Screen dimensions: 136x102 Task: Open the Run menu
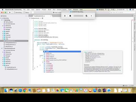(x=54, y=10)
